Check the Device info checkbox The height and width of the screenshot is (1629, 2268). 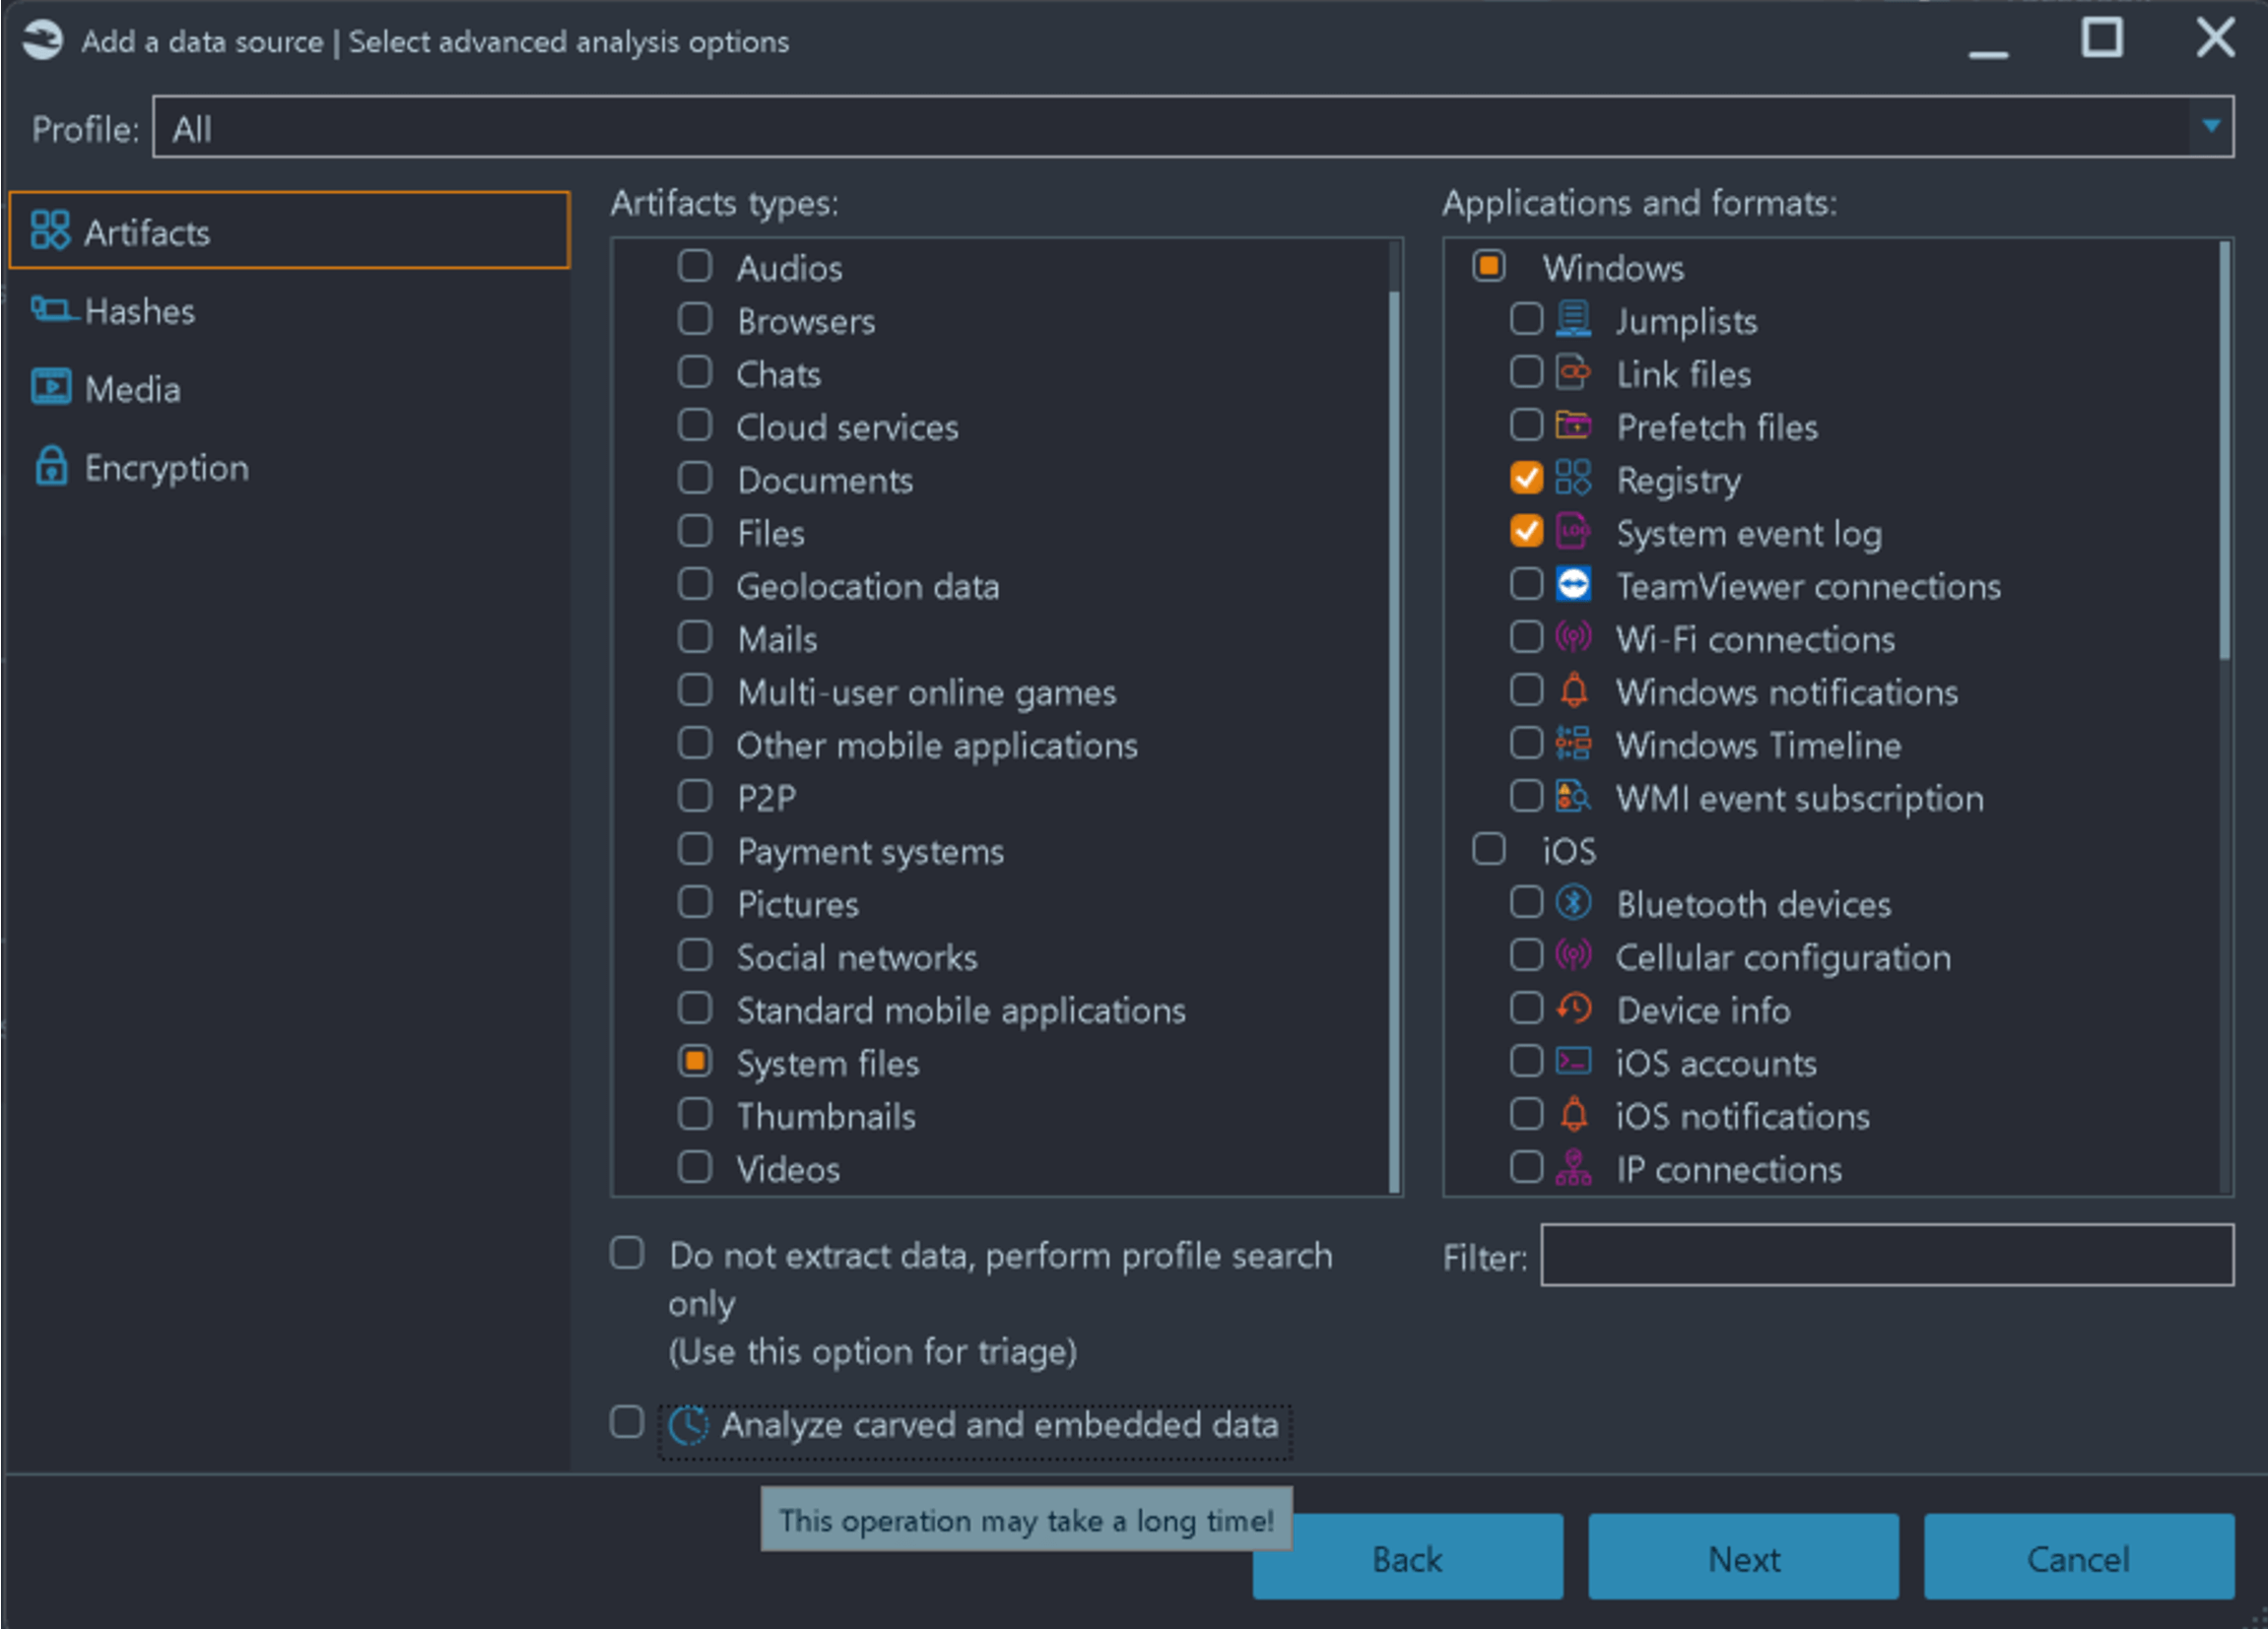(1526, 1009)
